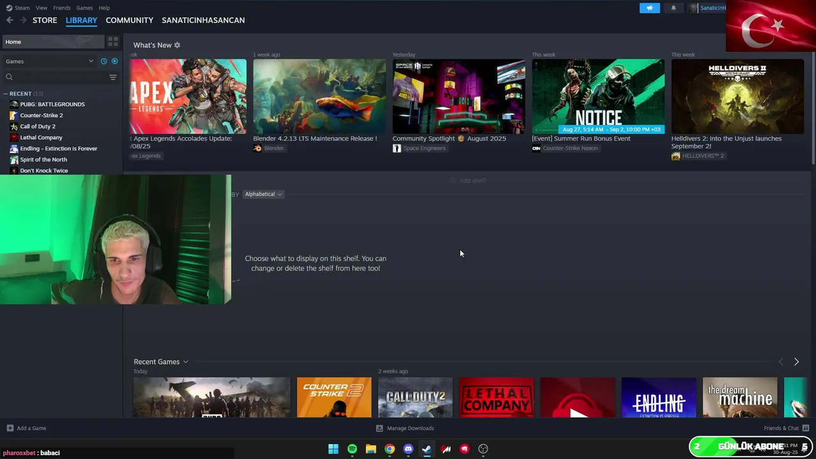The height and width of the screenshot is (459, 816).
Task: Go to the STORE tab
Action: click(x=45, y=20)
